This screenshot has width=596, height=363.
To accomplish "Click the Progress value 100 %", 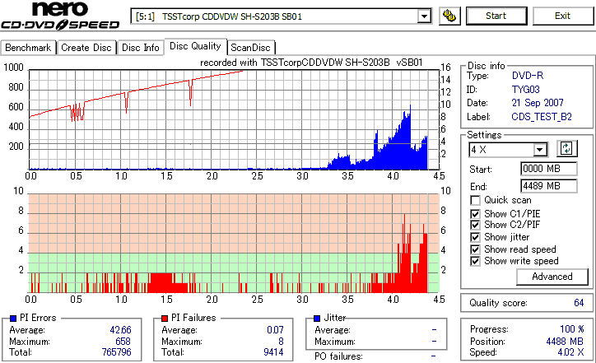I will click(572, 329).
